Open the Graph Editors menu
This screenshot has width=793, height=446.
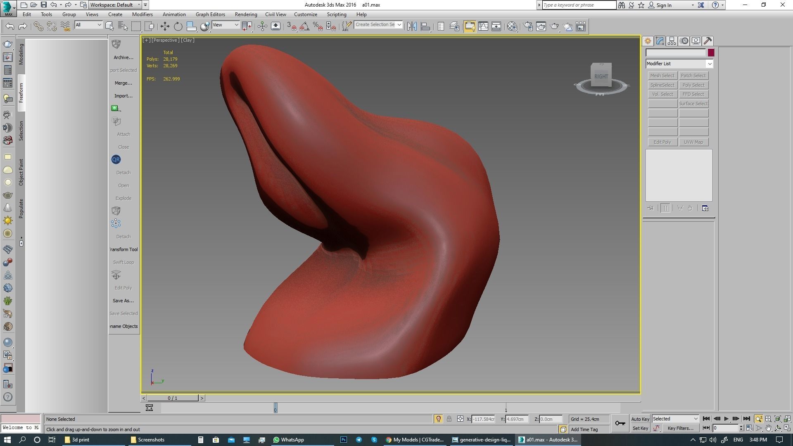[x=210, y=14]
